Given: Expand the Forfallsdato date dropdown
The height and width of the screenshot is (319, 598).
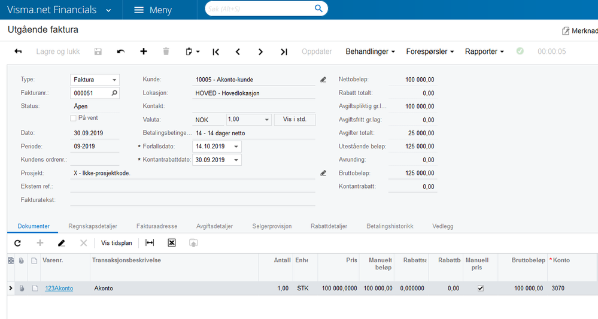Looking at the screenshot, I should [236, 147].
